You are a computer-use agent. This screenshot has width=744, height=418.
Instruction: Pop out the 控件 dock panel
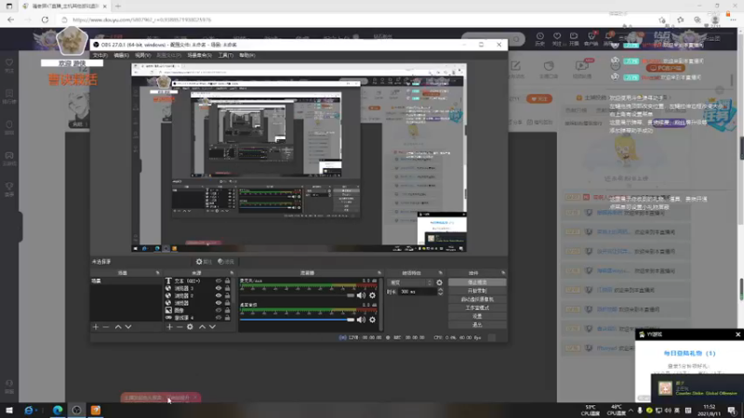[x=503, y=273]
